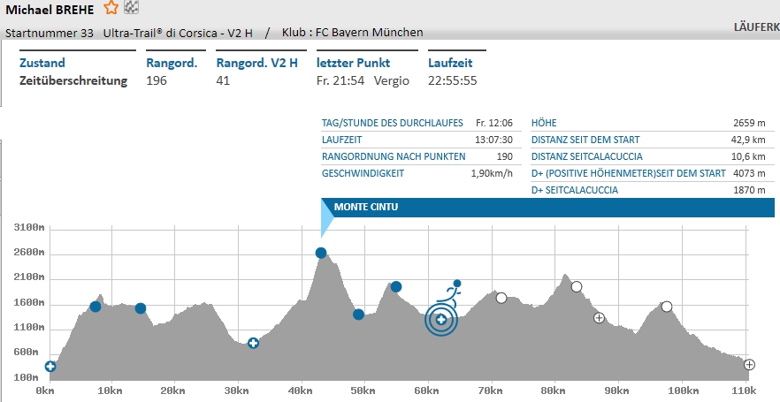The image size is (780, 402).
Task: Select the Monte Cintu summit marker at 43km
Action: pyautogui.click(x=321, y=254)
